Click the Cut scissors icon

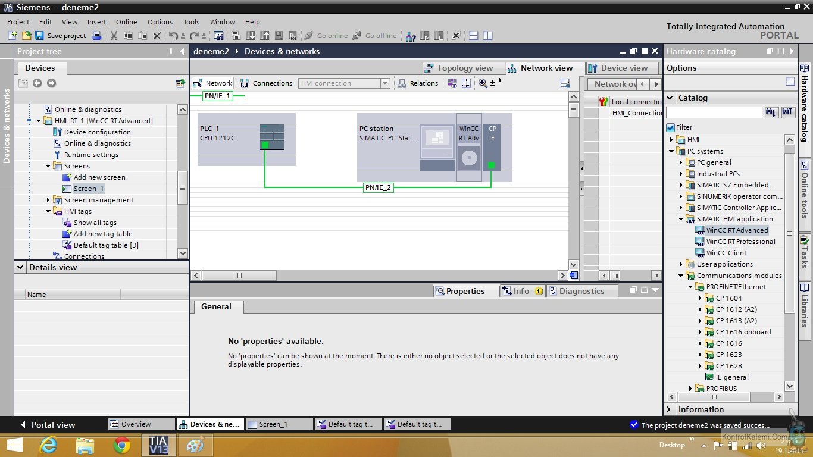coord(114,36)
